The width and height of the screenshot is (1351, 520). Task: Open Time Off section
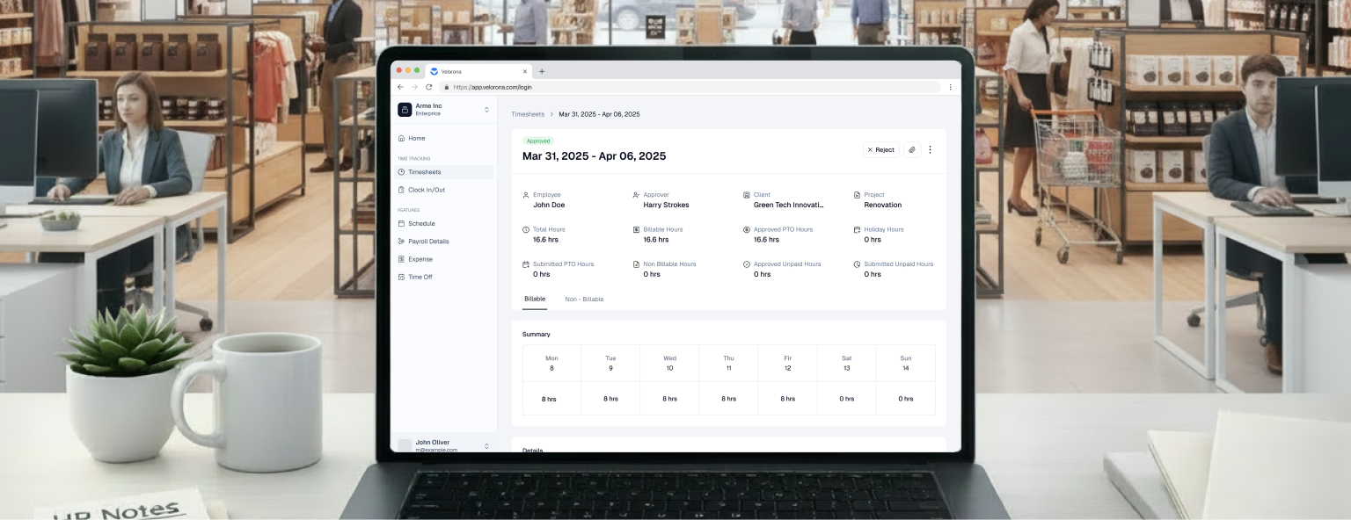click(444, 277)
